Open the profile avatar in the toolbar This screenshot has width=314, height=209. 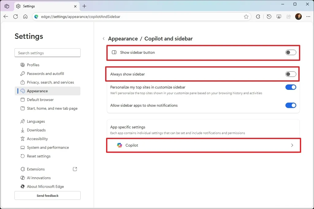coord(298,16)
